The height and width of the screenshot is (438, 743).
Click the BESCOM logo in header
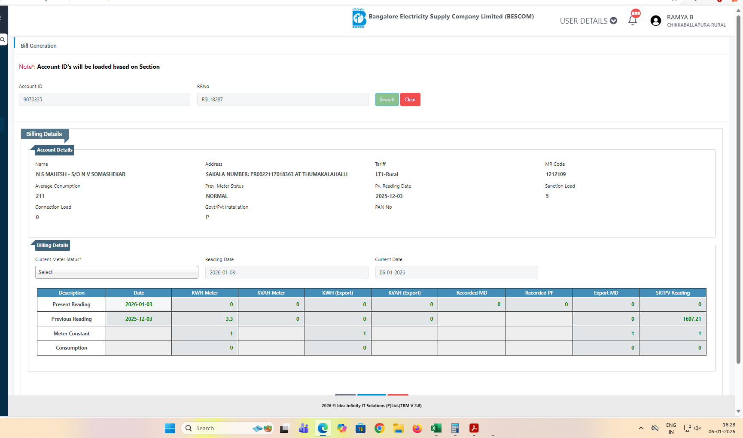click(359, 18)
